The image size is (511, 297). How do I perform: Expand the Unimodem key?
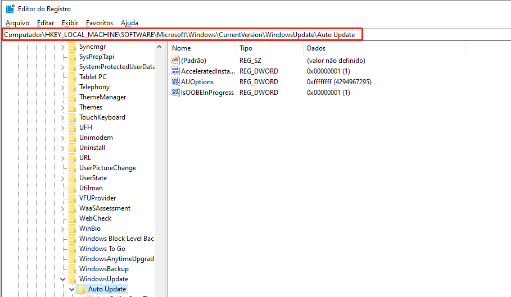62,138
